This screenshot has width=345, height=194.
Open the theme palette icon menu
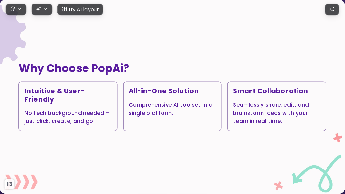click(x=13, y=9)
